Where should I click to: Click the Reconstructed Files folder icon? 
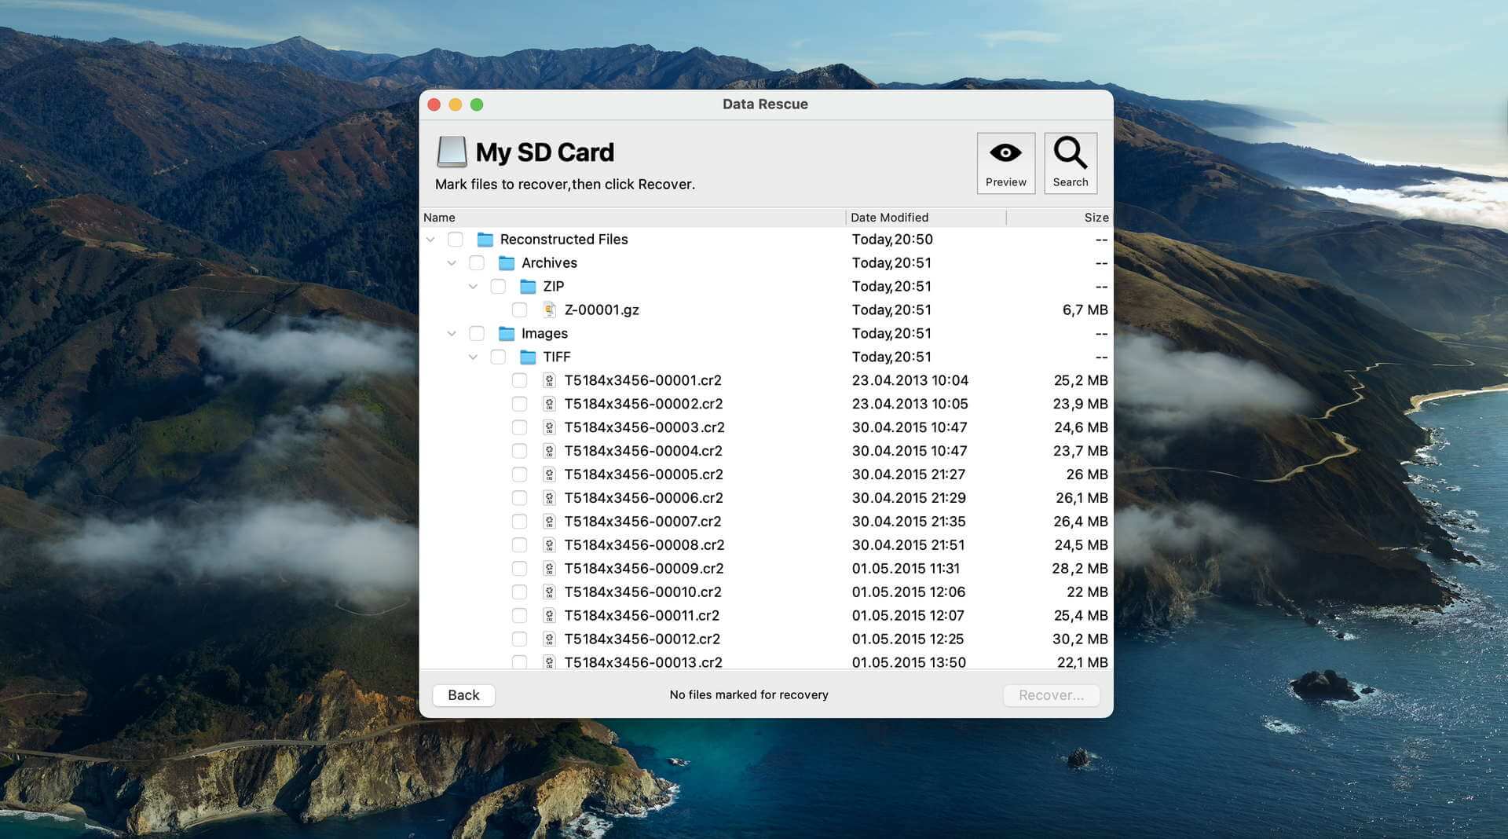click(485, 240)
